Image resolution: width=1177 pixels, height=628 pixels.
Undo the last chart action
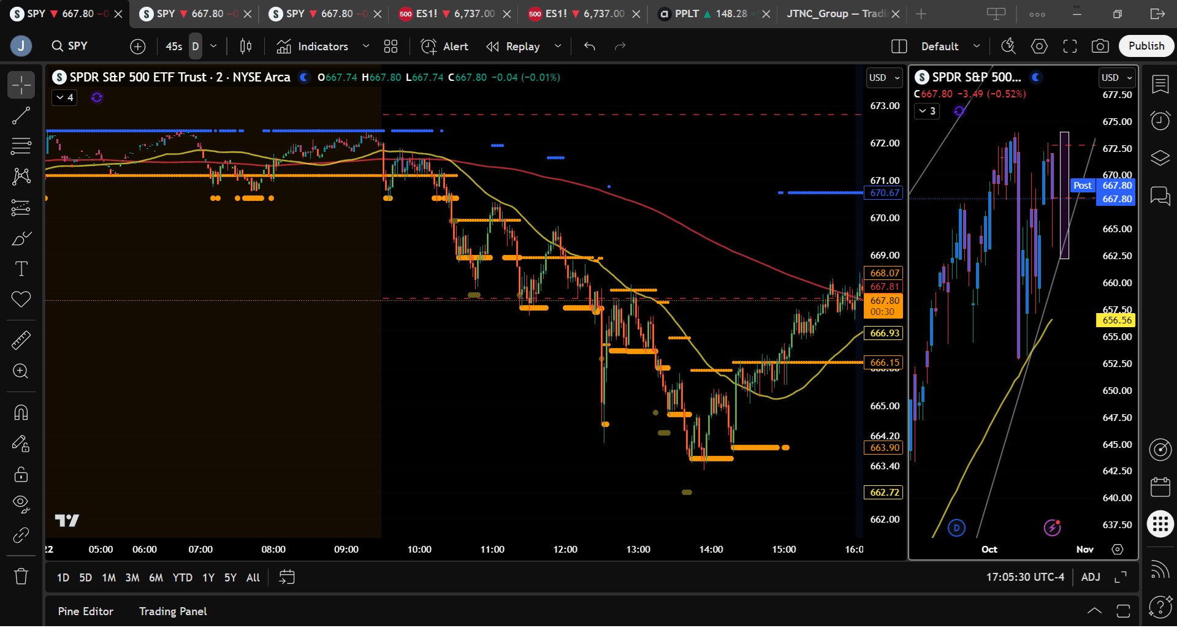590,46
